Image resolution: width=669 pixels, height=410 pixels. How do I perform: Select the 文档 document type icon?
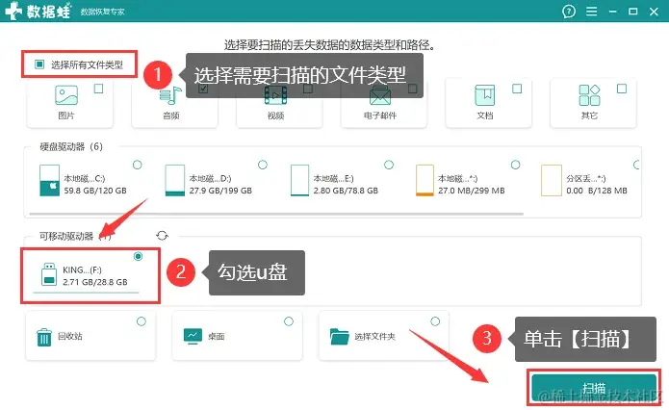[x=485, y=95]
